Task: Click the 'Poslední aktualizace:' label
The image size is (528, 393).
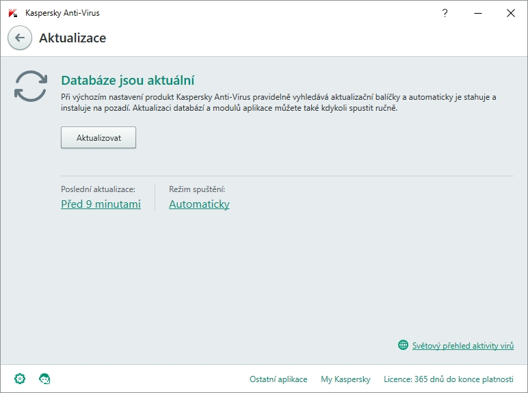Action: (98, 189)
